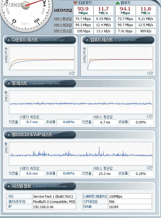Select the 사용자측정값 row label
The image size is (161, 218).
pyautogui.click(x=63, y=10)
